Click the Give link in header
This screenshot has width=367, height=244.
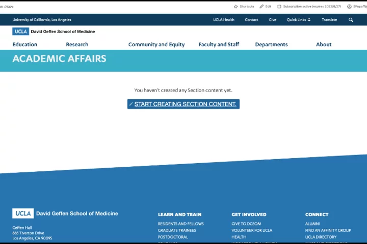point(272,20)
